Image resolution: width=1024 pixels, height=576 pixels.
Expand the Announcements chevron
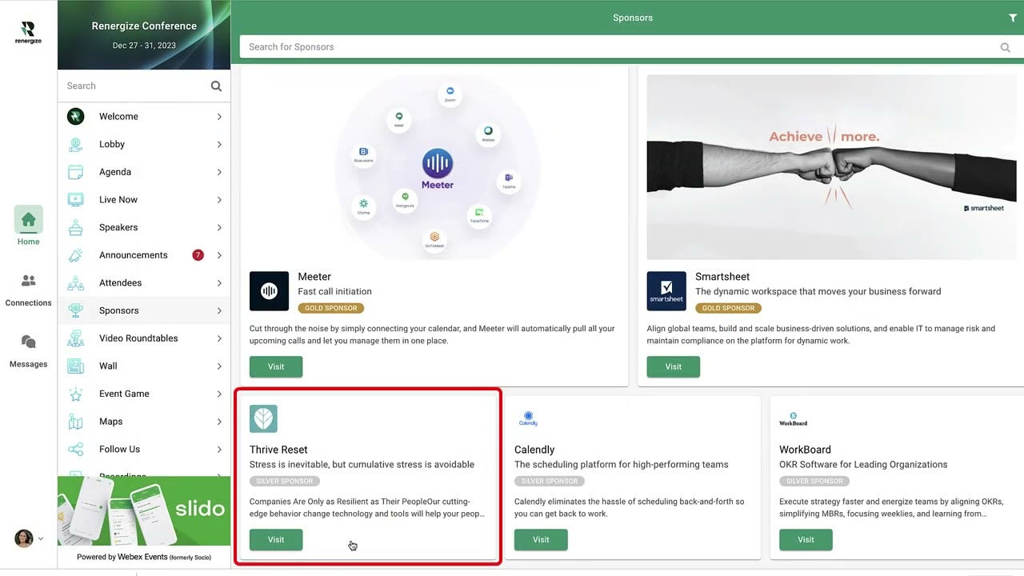219,255
